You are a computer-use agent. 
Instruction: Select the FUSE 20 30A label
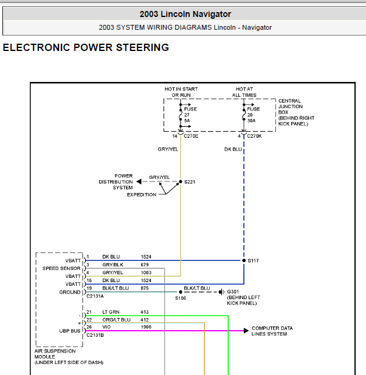click(x=254, y=115)
